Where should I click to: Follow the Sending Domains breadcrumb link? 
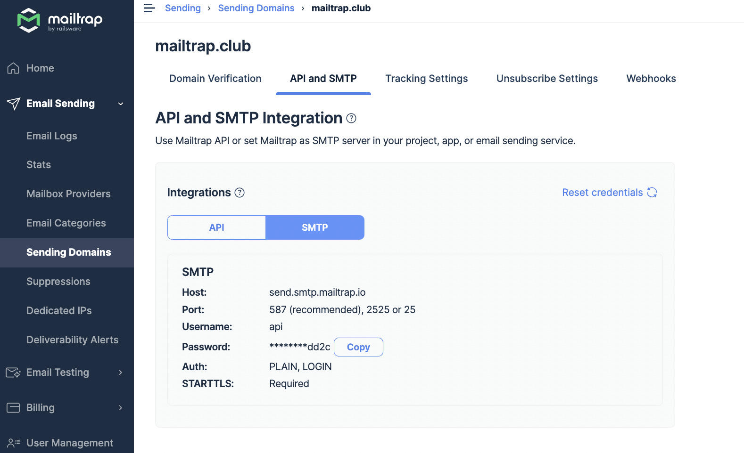pos(256,8)
